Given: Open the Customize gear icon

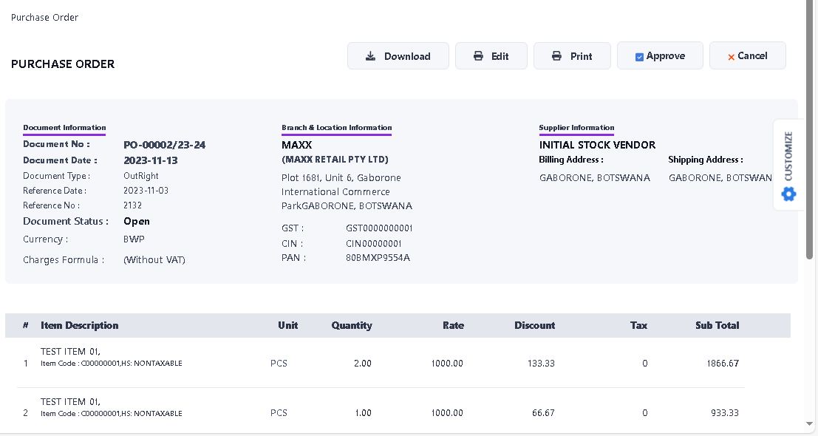Looking at the screenshot, I should coord(788,194).
